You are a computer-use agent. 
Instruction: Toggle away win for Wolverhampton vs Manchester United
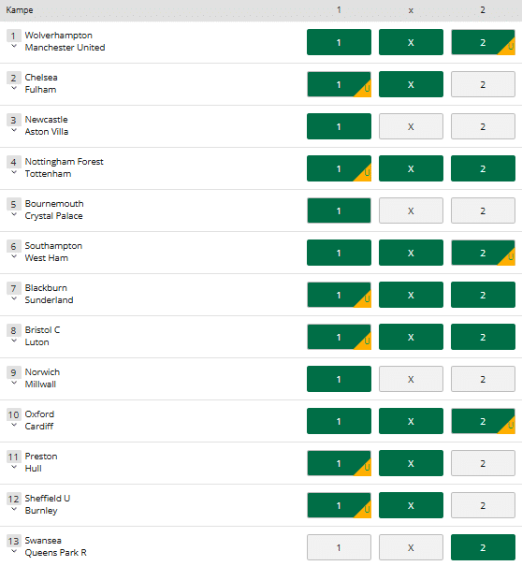(483, 42)
